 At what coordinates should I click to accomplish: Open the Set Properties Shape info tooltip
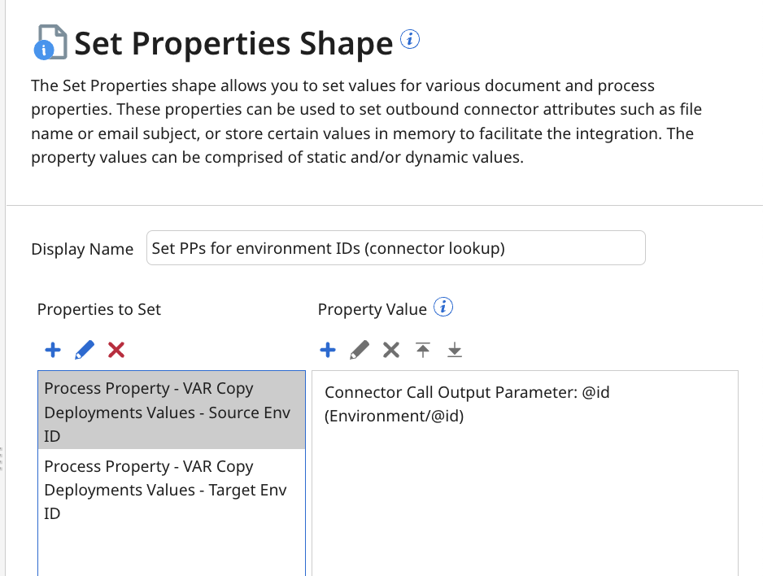tap(410, 37)
